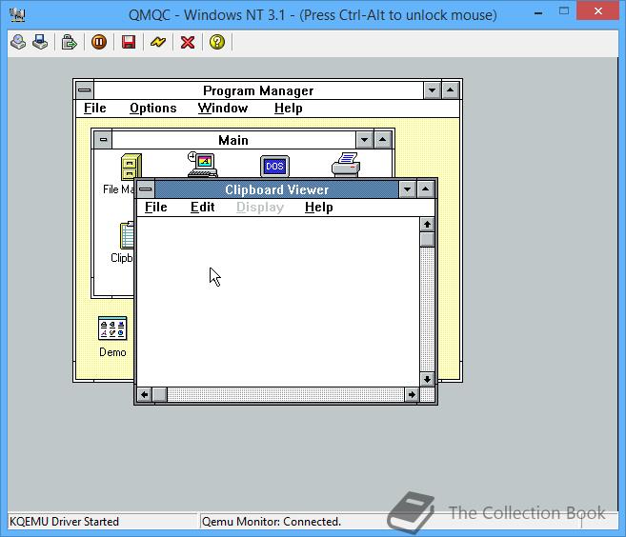This screenshot has height=537, width=626.
Task: Minimize the Clipboard Viewer window
Action: 408,189
